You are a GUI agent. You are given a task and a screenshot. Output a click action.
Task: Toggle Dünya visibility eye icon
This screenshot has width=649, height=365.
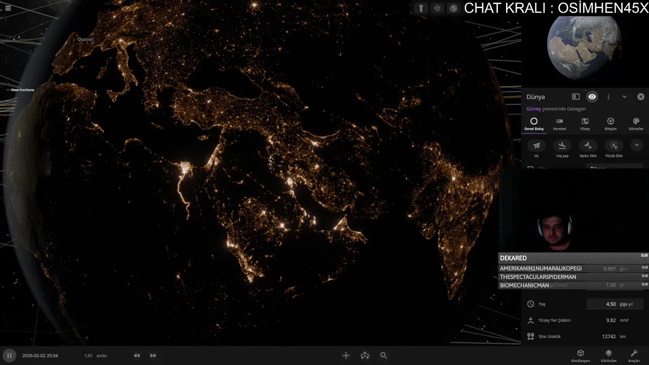click(x=592, y=96)
